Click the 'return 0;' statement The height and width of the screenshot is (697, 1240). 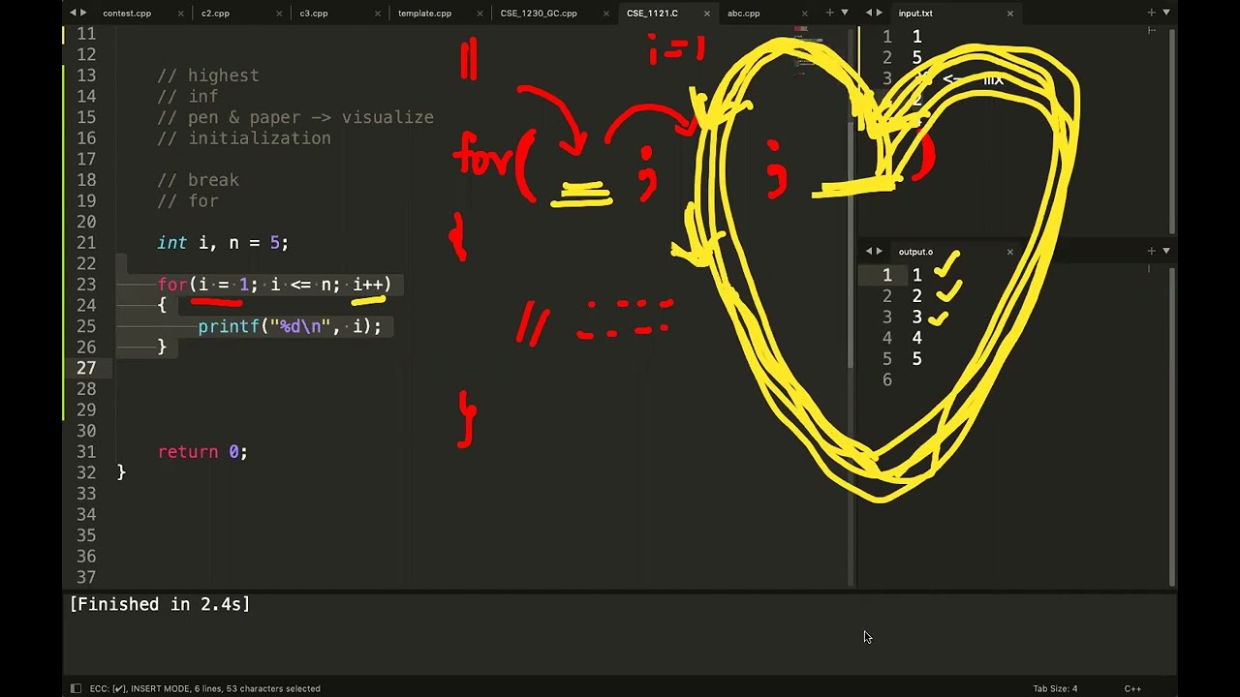[x=202, y=451]
